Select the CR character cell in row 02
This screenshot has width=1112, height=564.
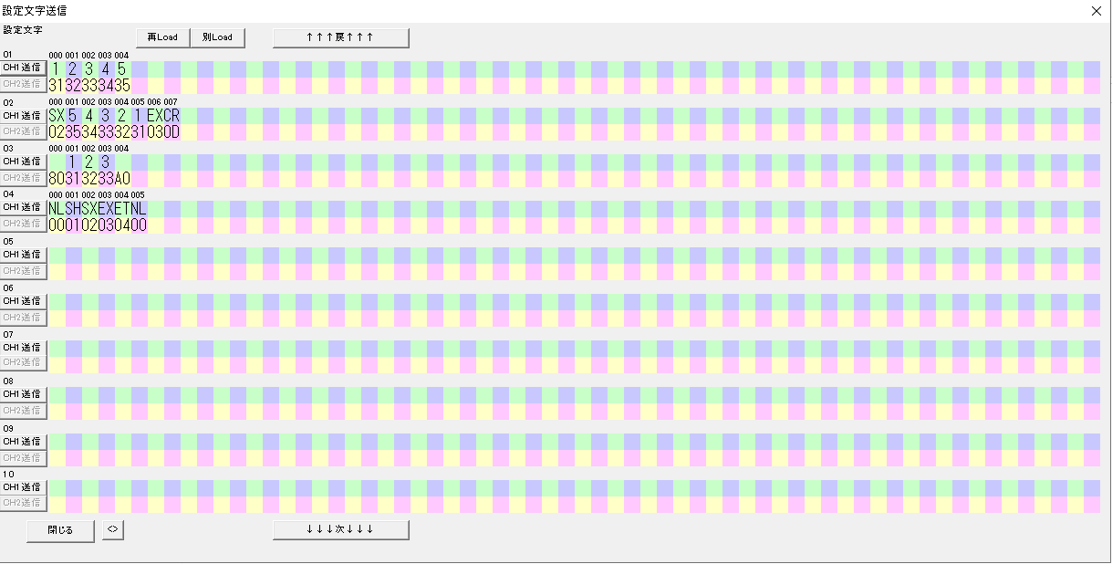click(x=171, y=116)
